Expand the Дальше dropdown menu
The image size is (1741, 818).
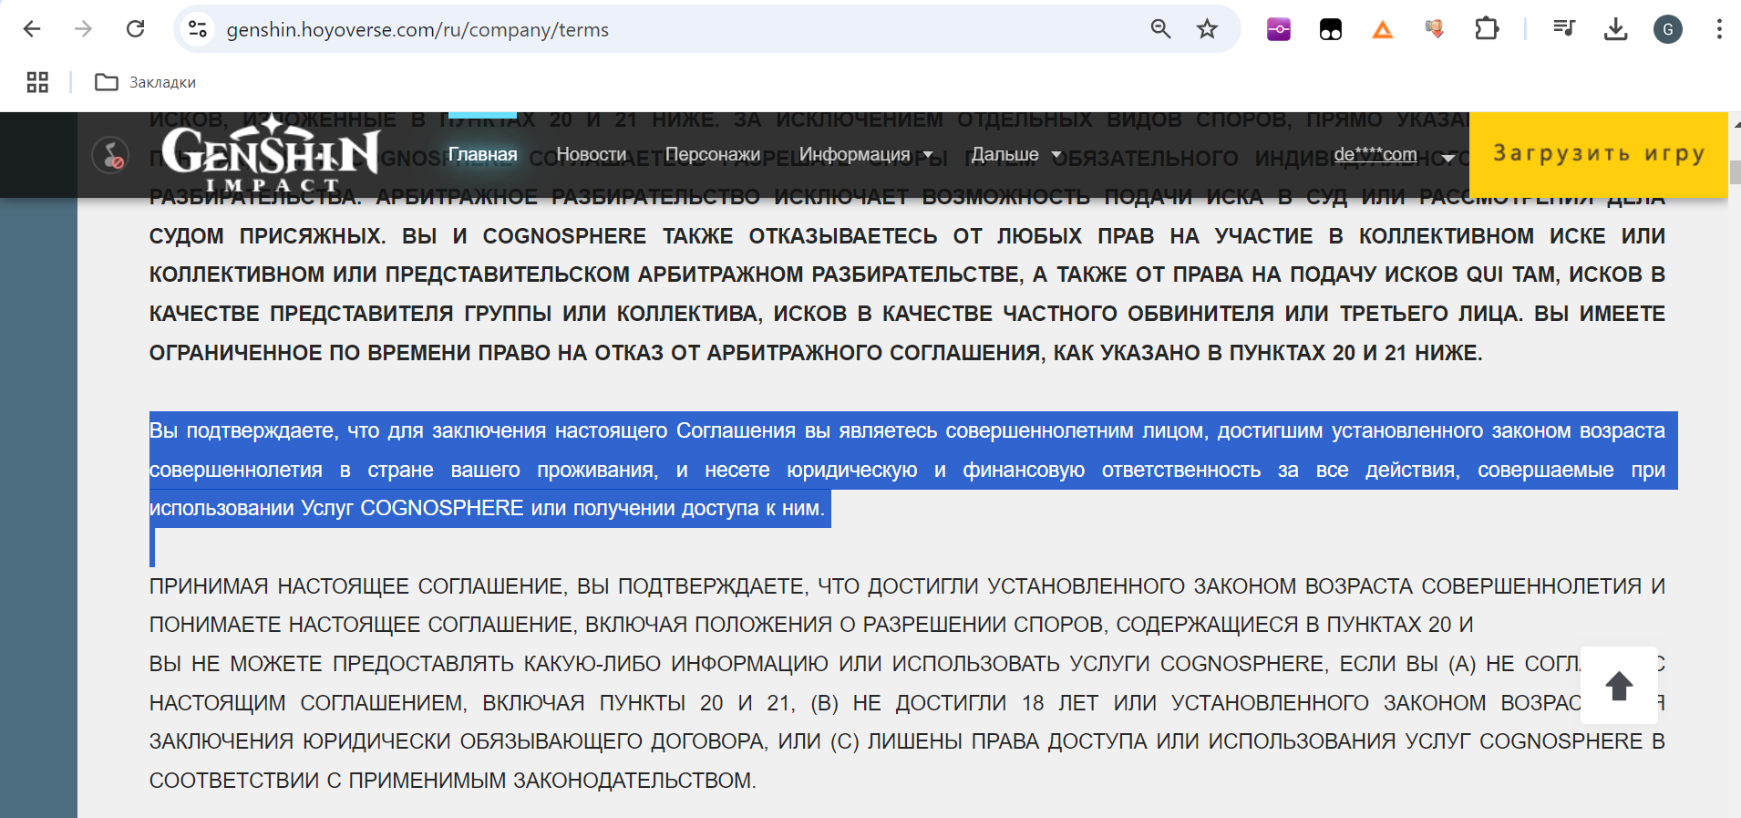click(1016, 154)
